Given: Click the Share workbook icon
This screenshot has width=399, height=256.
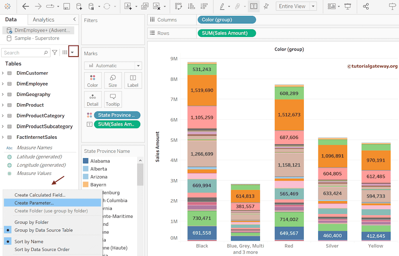Looking at the screenshot, I should 365,7.
